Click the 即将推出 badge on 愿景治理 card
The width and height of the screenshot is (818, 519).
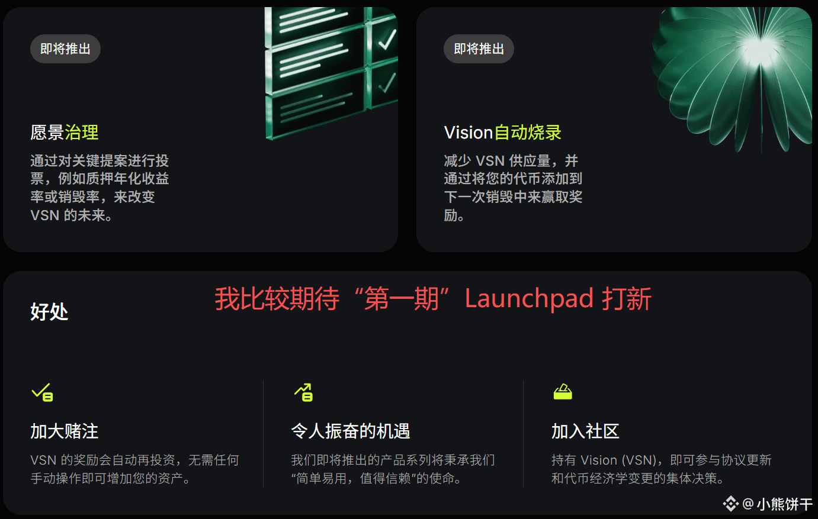[x=65, y=49]
